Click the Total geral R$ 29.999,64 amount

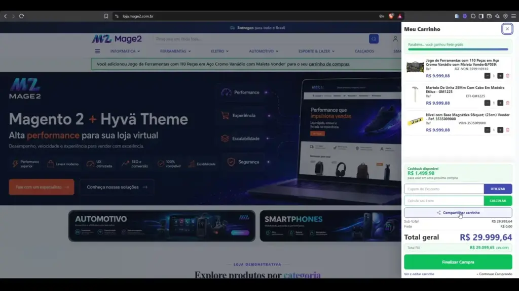(x=486, y=237)
